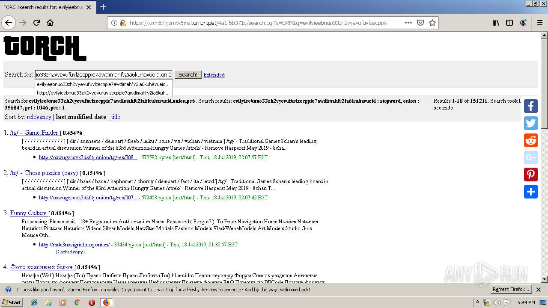Open Windows Explorer from the taskbar

click(x=48, y=302)
